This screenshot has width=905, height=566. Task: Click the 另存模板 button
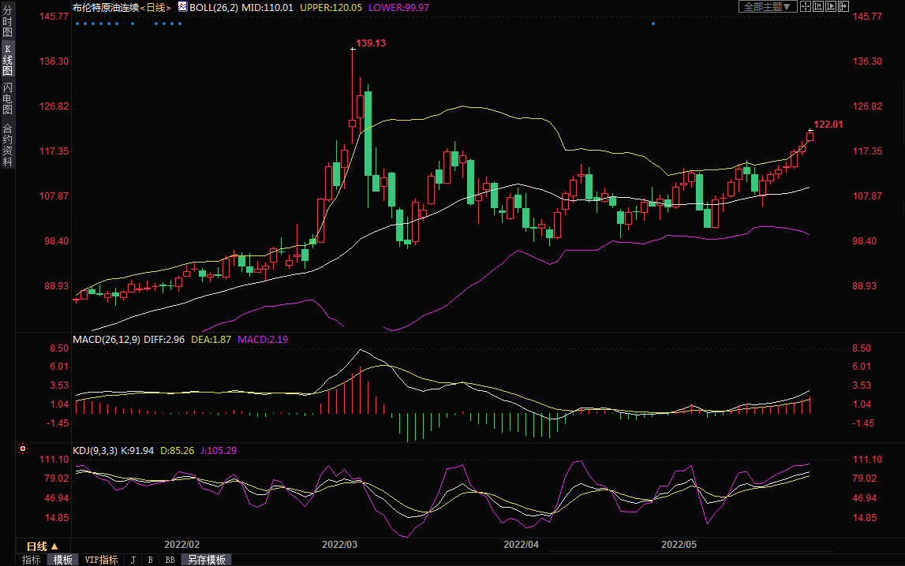[x=207, y=560]
